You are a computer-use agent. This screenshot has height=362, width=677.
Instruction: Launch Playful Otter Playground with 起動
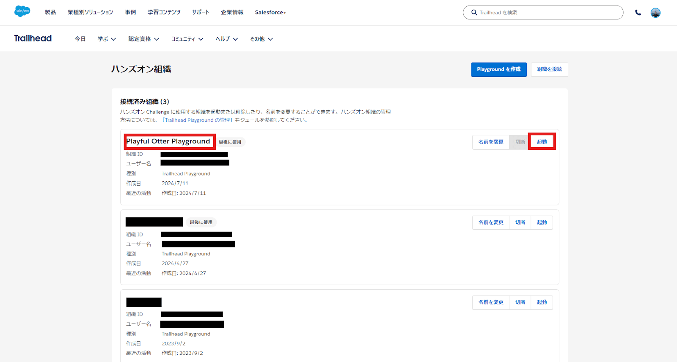pos(542,142)
